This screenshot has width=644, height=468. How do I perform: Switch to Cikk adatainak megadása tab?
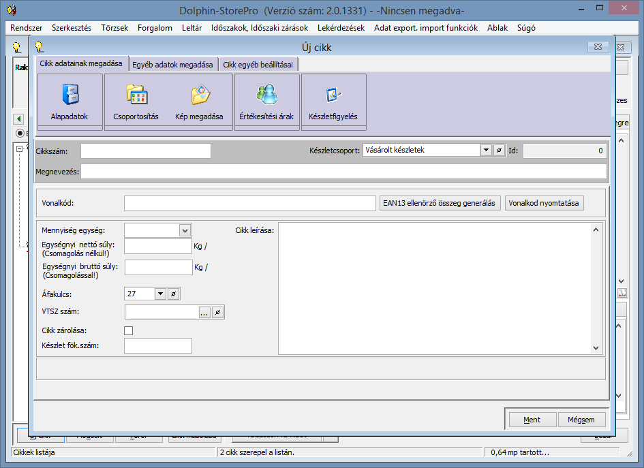[x=81, y=63]
